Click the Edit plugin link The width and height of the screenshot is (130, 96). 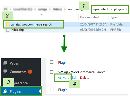coord(75,77)
